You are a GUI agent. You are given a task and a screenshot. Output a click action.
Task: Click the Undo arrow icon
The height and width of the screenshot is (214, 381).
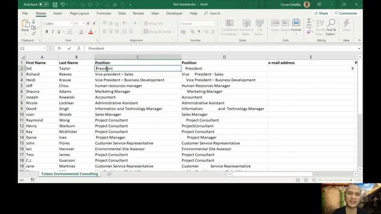[x=63, y=4]
